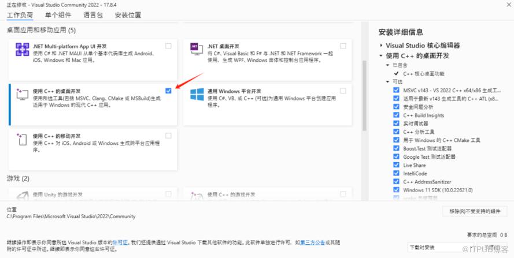
Task: Open the 单个组件 tab
Action: point(58,15)
